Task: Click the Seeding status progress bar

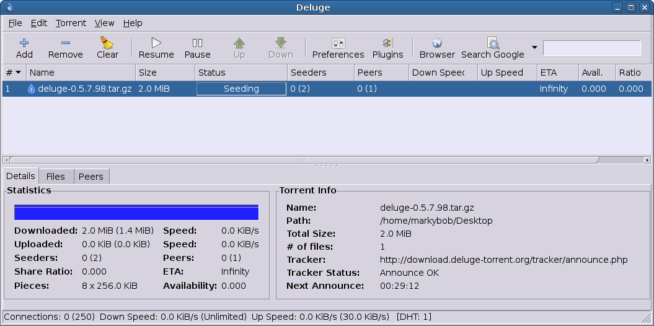Action: pyautogui.click(x=241, y=89)
